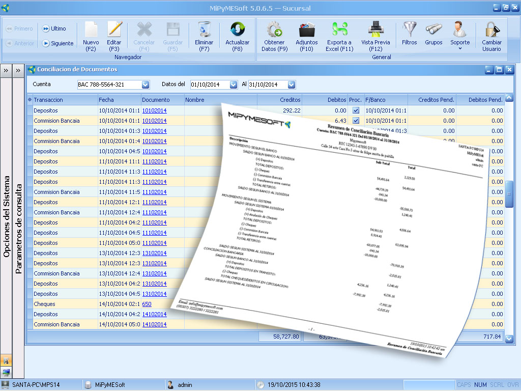This screenshot has height=391, width=521.
Task: Click the Eliminar (F7) trash icon
Action: [204, 30]
